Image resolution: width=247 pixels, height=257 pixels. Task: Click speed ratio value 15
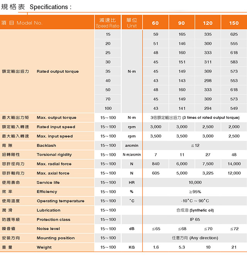point(108,34)
